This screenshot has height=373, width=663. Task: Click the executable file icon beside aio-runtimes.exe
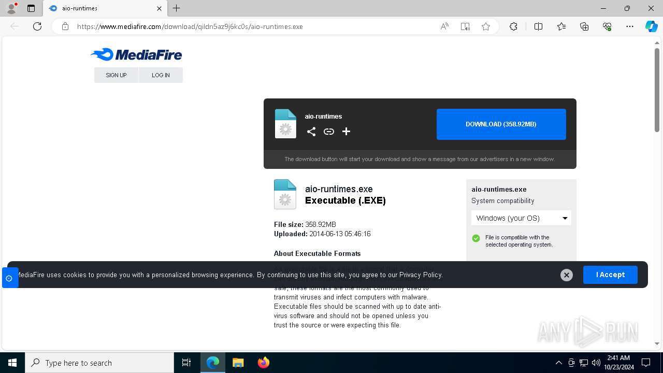tap(285, 194)
